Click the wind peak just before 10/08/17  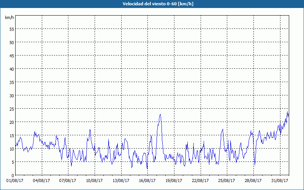click(x=90, y=130)
